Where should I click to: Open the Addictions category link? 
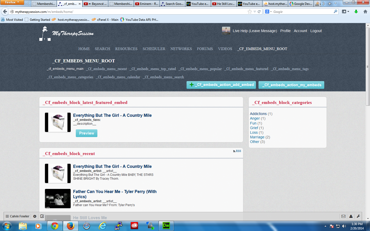click(x=258, y=114)
